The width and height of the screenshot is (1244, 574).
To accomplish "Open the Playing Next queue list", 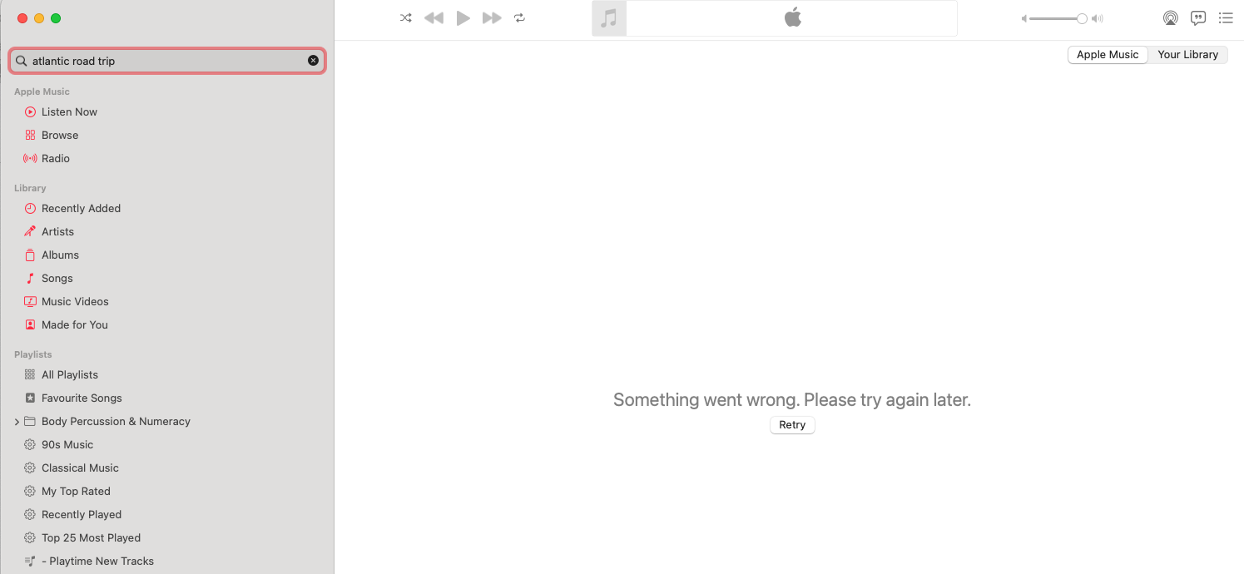I will coord(1226,17).
